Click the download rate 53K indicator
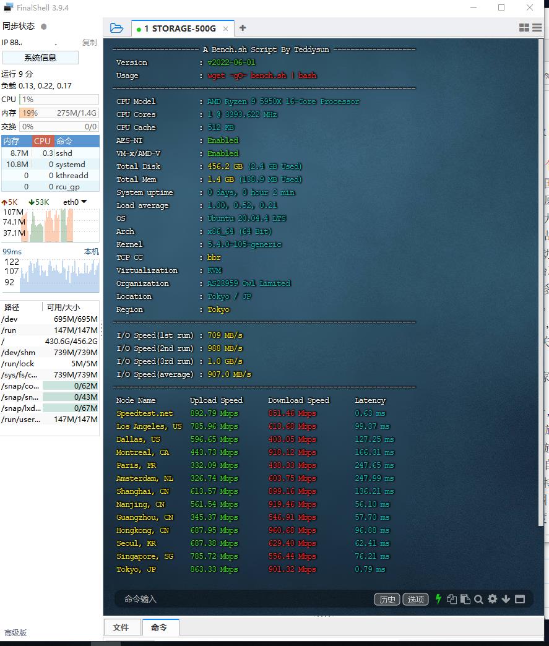This screenshot has height=646, width=549. [39, 202]
